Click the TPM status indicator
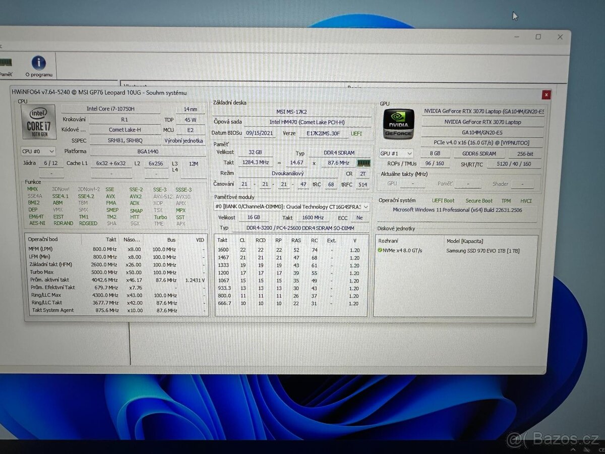605x454 pixels. (506, 200)
